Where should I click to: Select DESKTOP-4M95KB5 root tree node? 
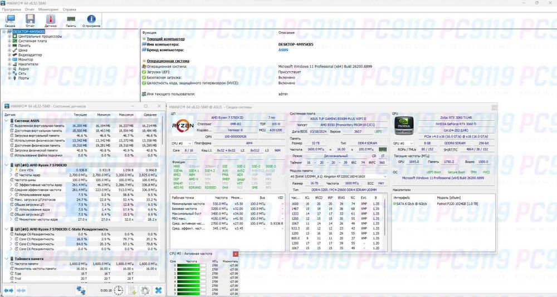pyautogui.click(x=29, y=32)
